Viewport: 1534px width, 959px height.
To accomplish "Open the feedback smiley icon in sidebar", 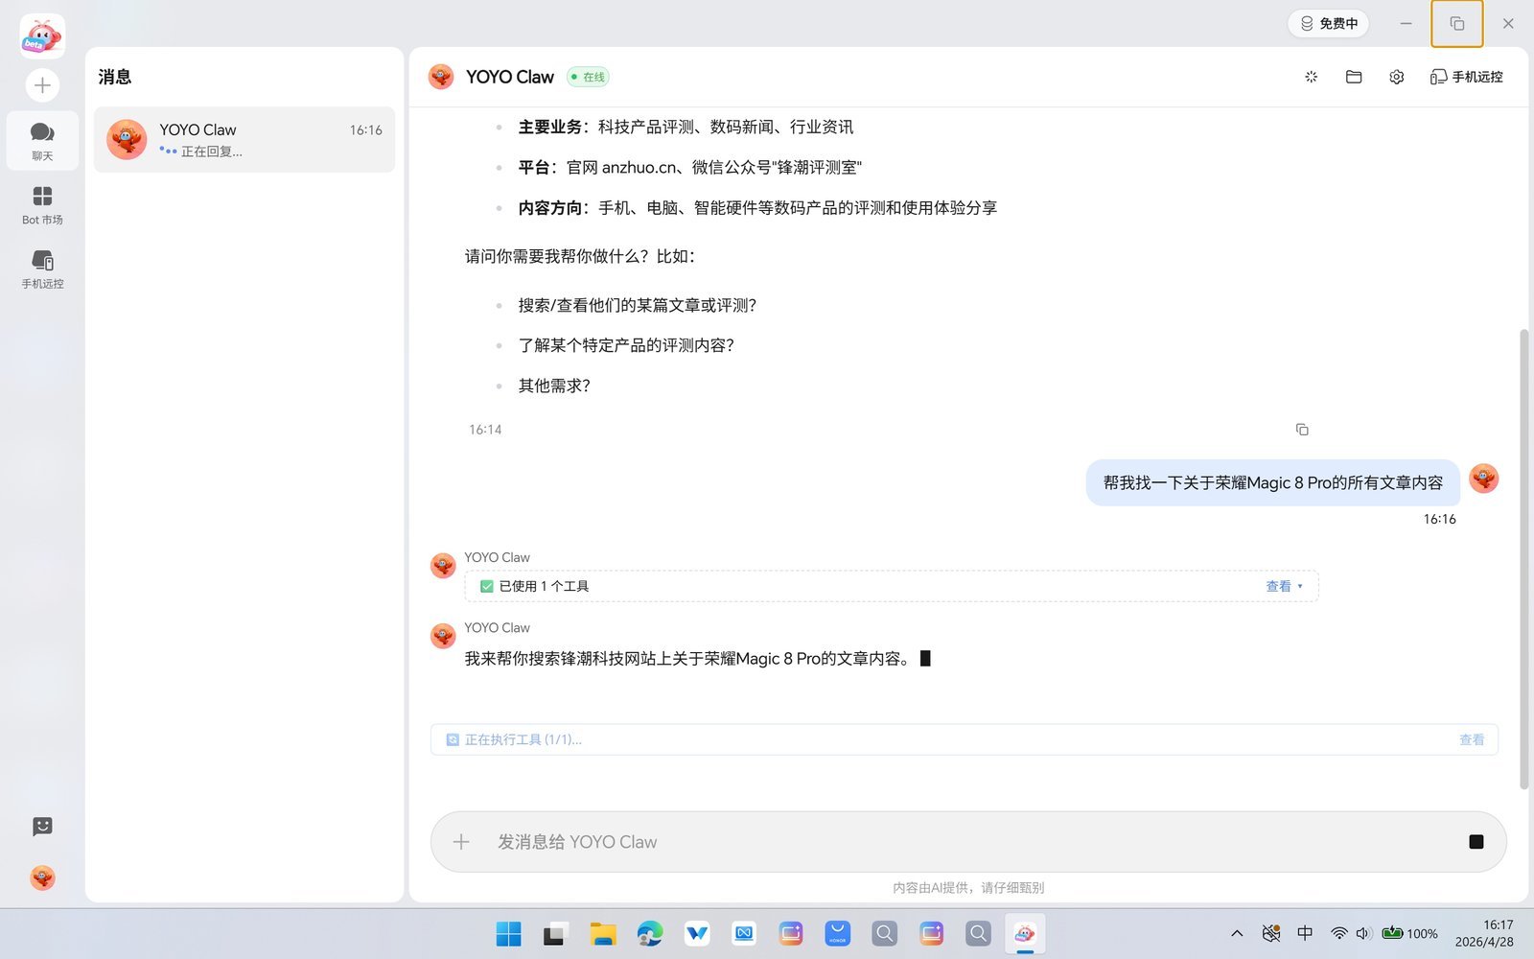I will coord(42,827).
